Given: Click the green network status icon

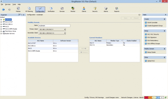Looking at the screenshot, I should (x=166, y=97).
